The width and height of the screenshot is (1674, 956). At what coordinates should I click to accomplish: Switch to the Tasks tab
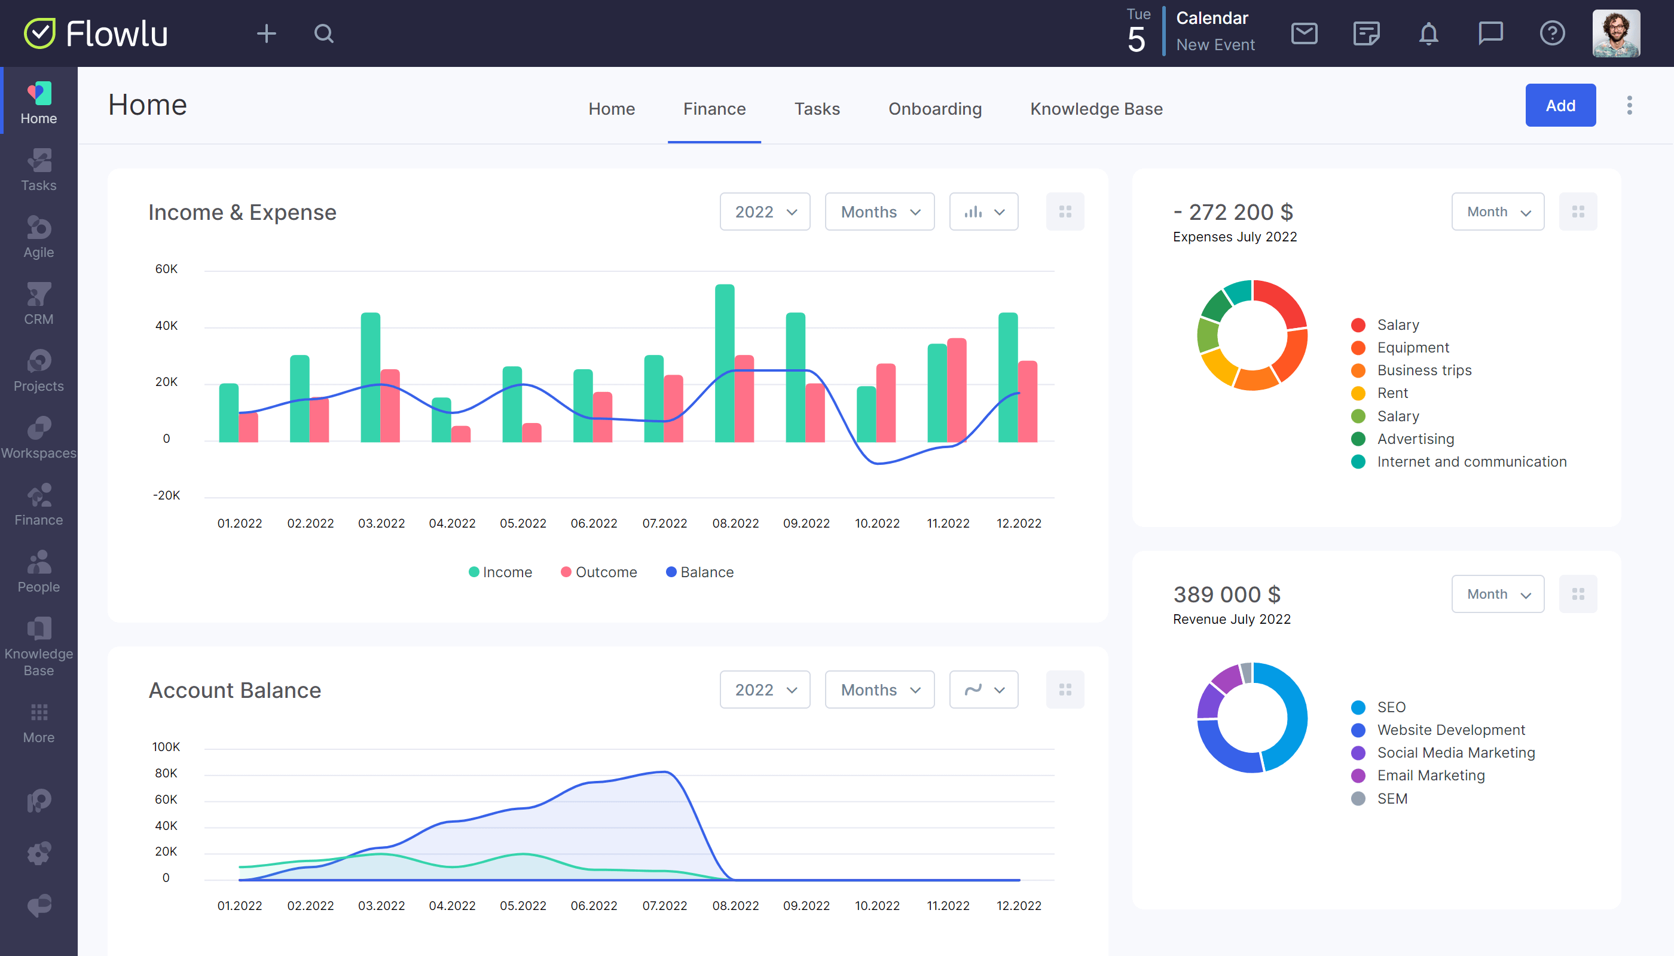(x=816, y=108)
